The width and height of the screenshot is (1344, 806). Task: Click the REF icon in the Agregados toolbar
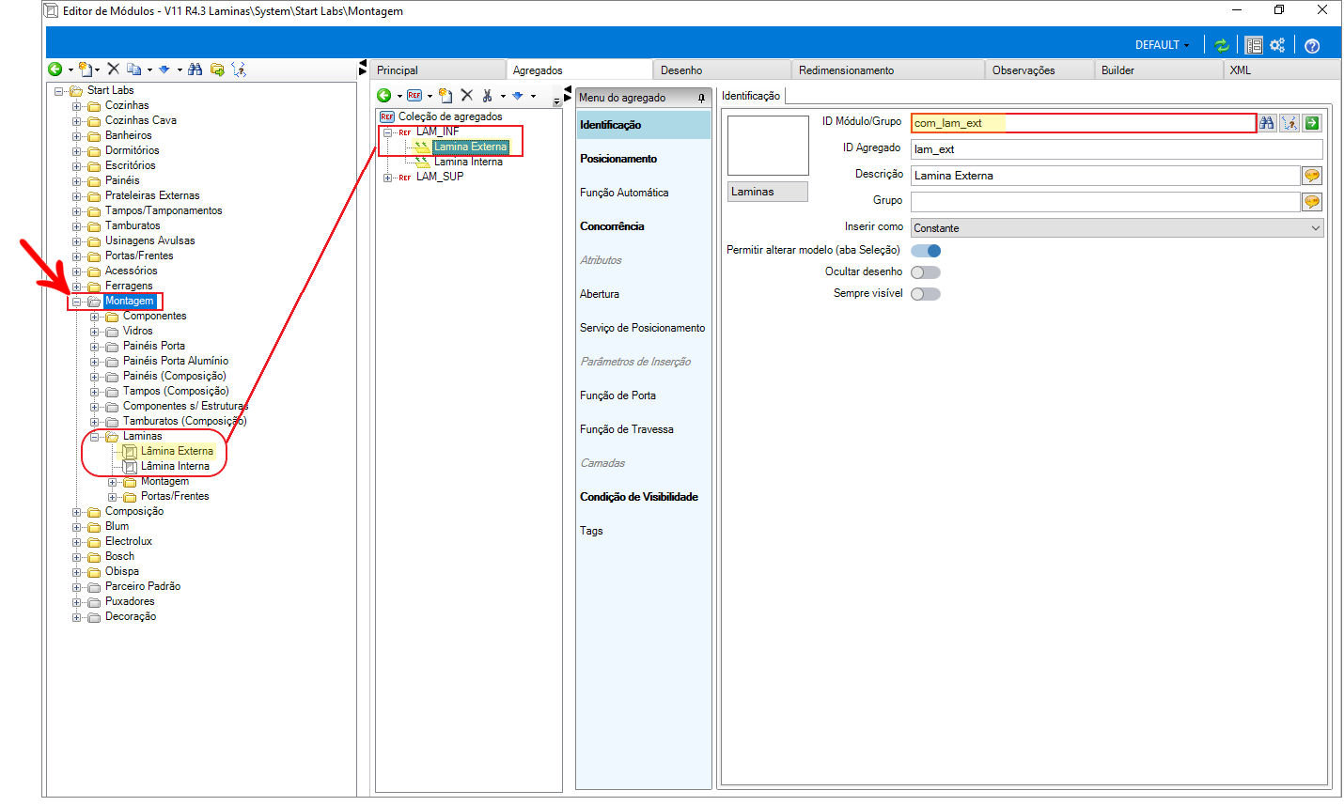[x=414, y=96]
